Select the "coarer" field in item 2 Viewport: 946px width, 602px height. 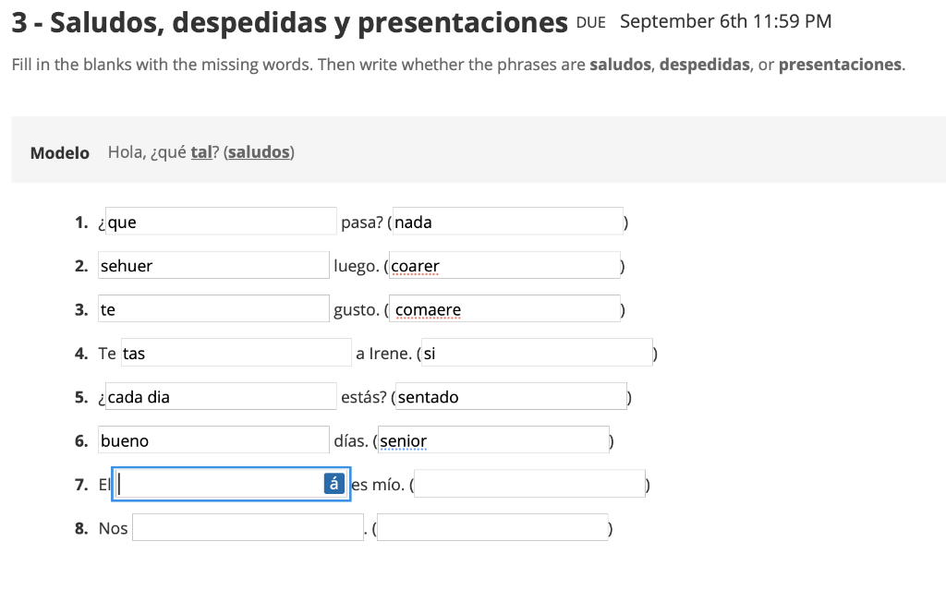pyautogui.click(x=504, y=265)
